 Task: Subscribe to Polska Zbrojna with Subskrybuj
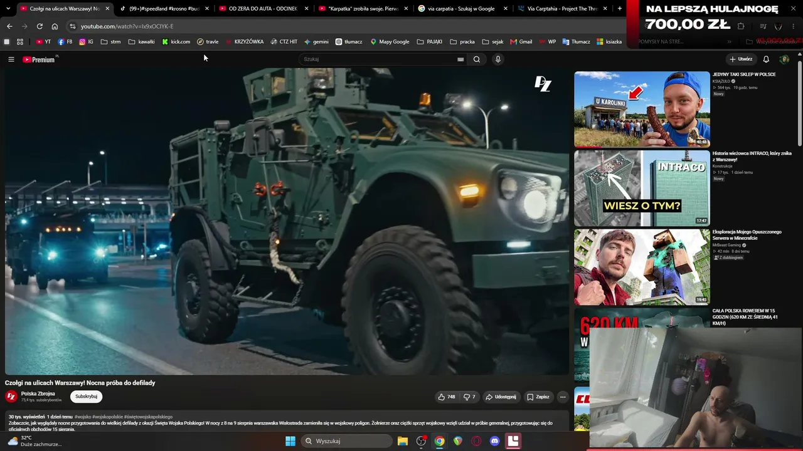86,397
